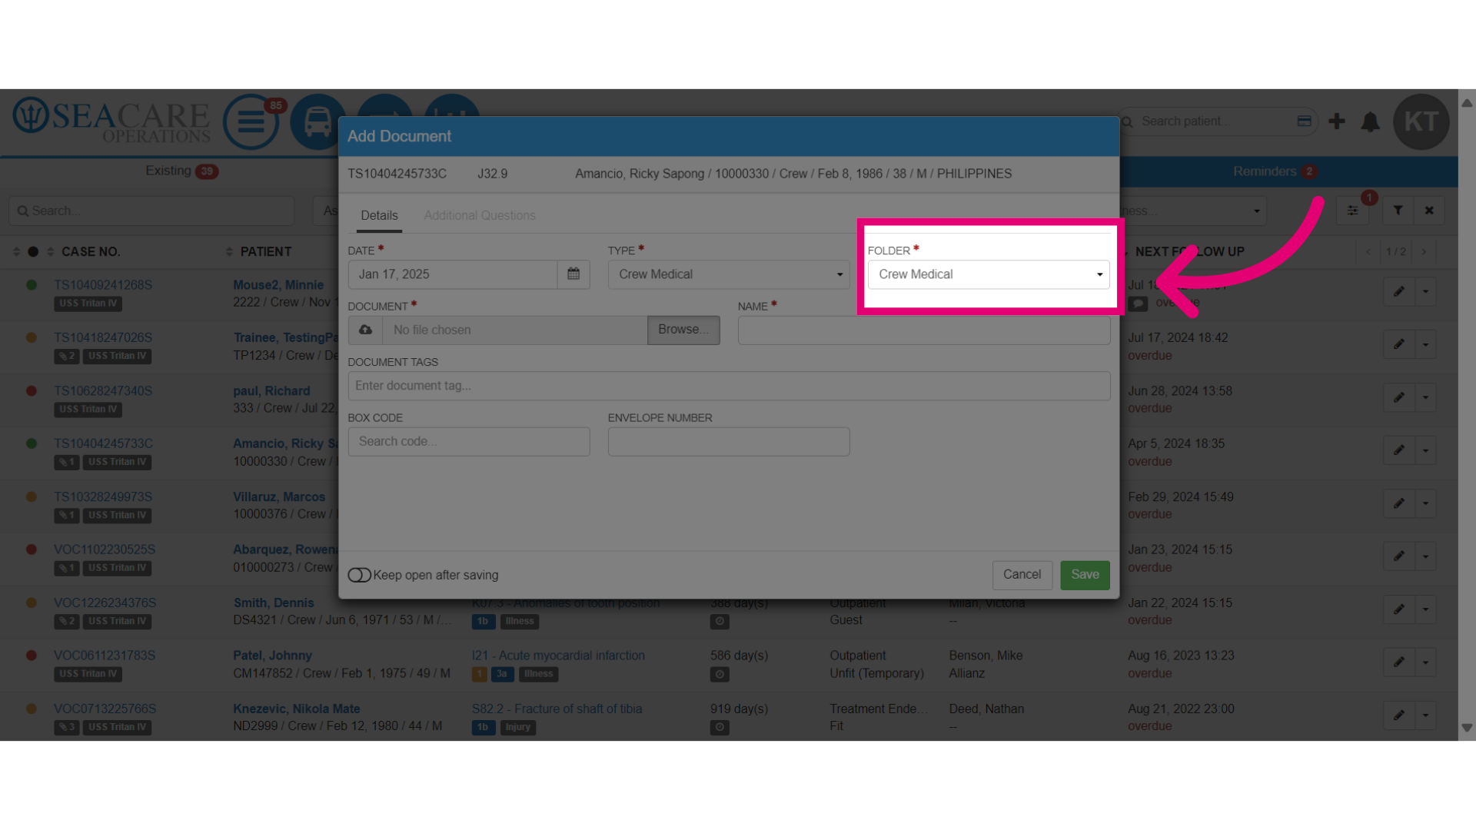
Task: Open case link VOC07132257668
Action: click(105, 709)
